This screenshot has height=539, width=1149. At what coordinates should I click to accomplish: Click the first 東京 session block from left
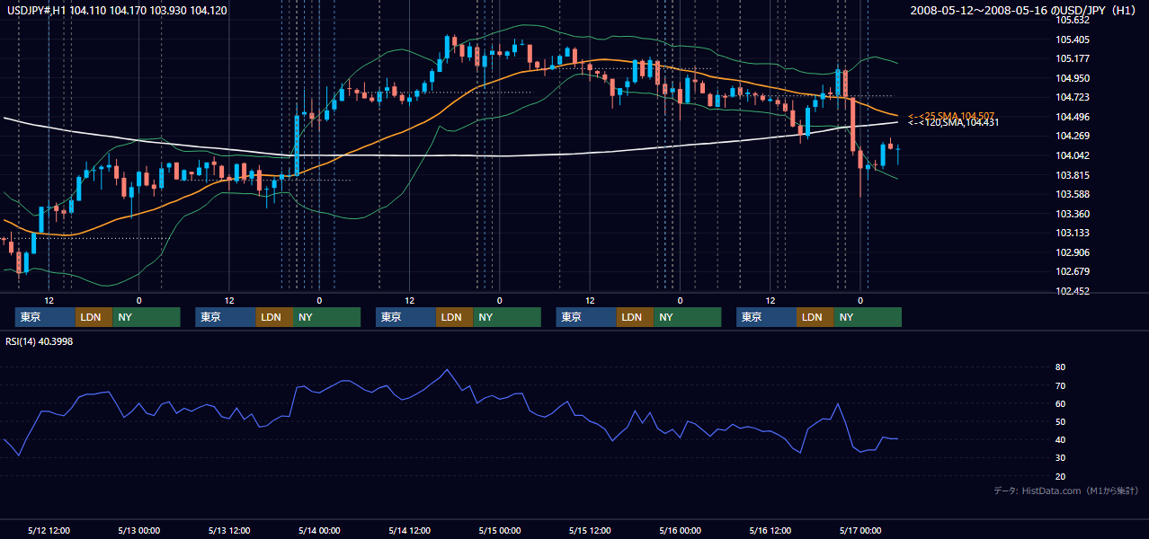tap(45, 317)
